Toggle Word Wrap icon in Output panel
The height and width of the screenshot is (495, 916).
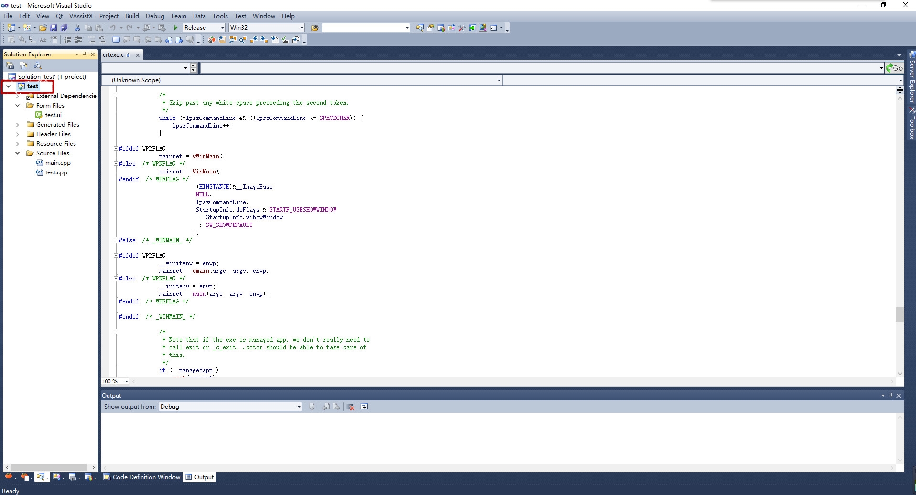(364, 407)
